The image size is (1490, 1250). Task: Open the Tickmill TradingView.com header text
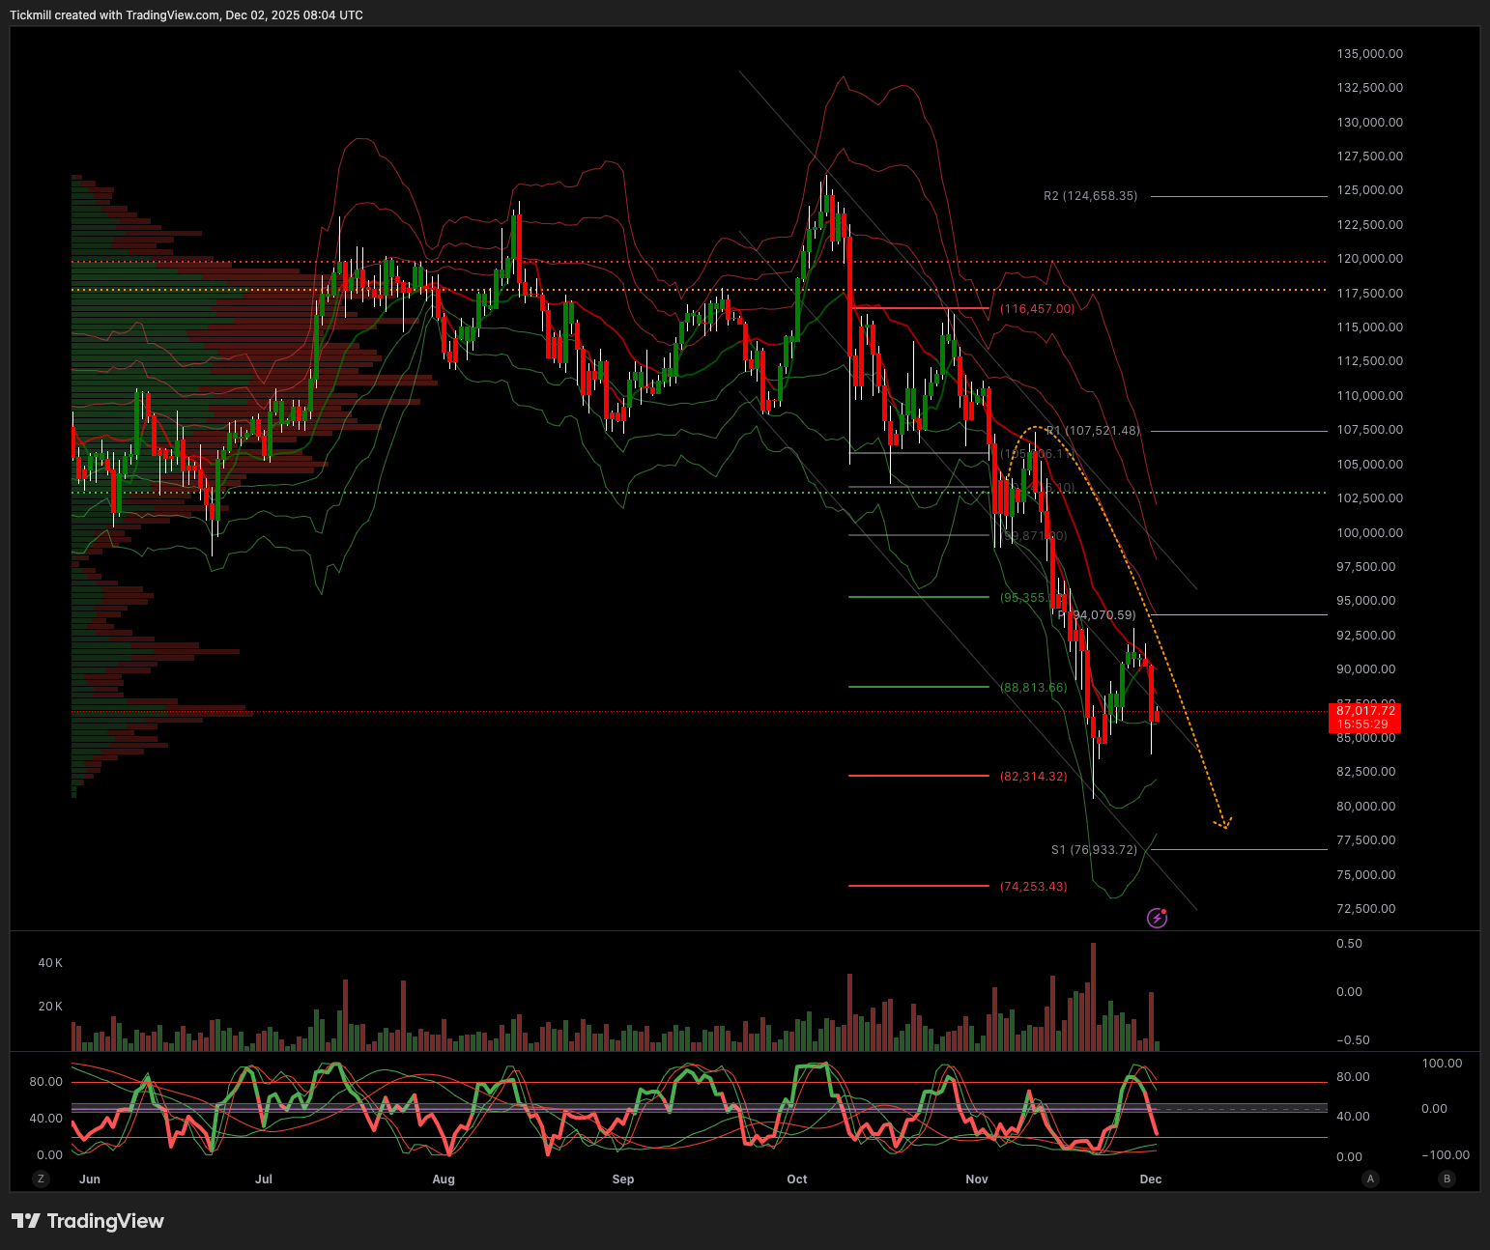coord(186,15)
